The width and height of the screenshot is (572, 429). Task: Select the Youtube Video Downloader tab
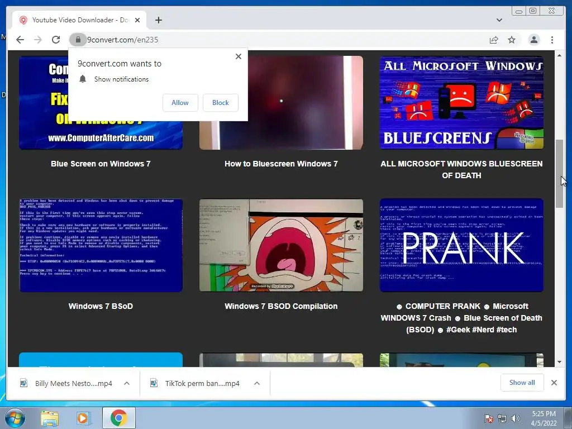tap(79, 20)
